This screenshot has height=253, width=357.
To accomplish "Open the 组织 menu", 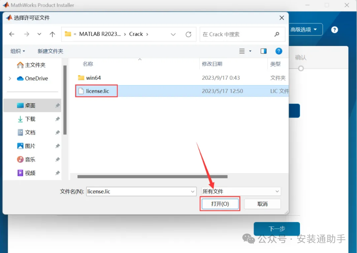I will [x=17, y=51].
